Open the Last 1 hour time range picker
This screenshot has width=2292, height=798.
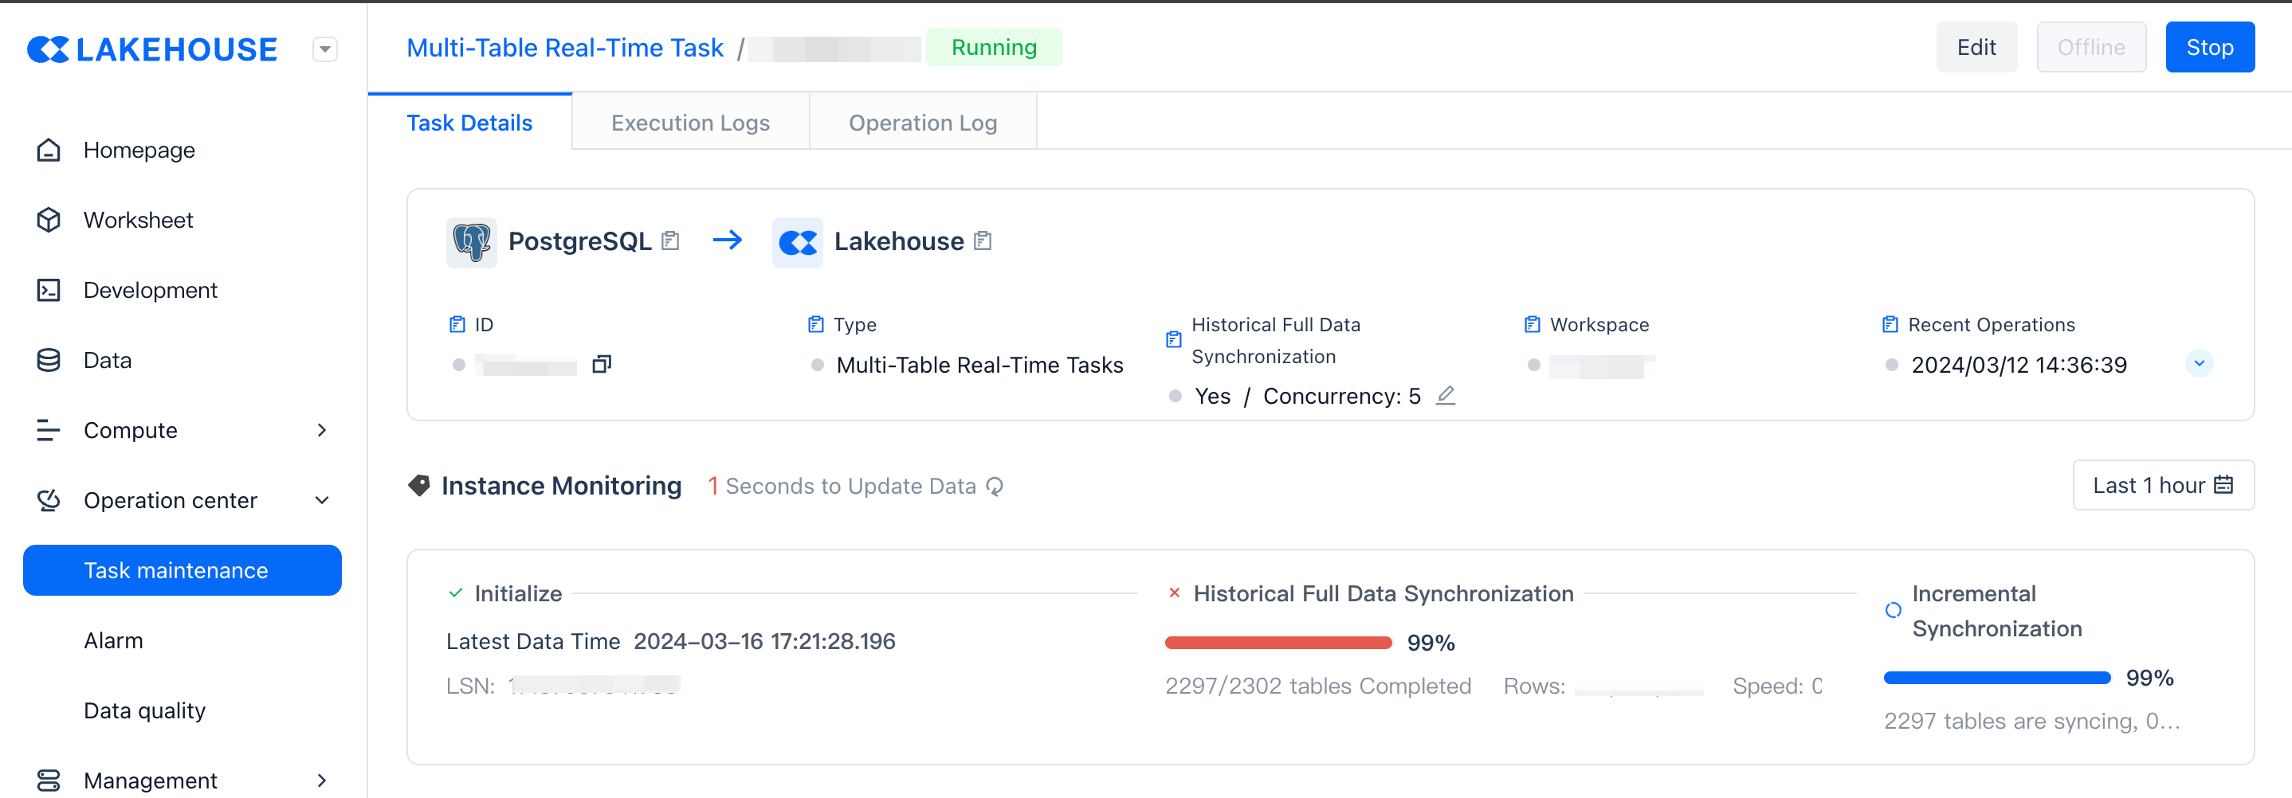point(2162,486)
